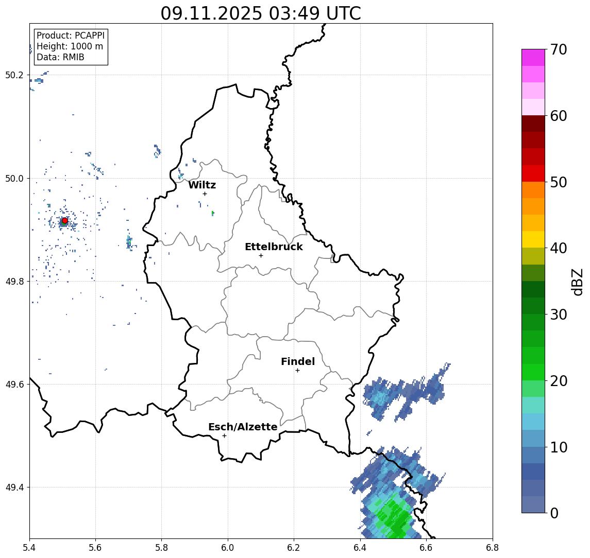Screen dimensions: 590x558
Task: Click the longitude axis label 6.2
Action: (294, 548)
